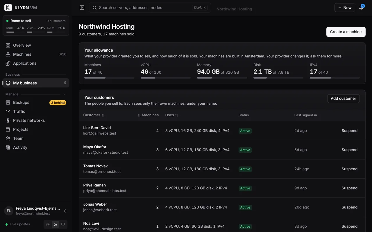Click Tomas Novak's Active status badge
This screenshot has width=372, height=232.
(x=245, y=169)
